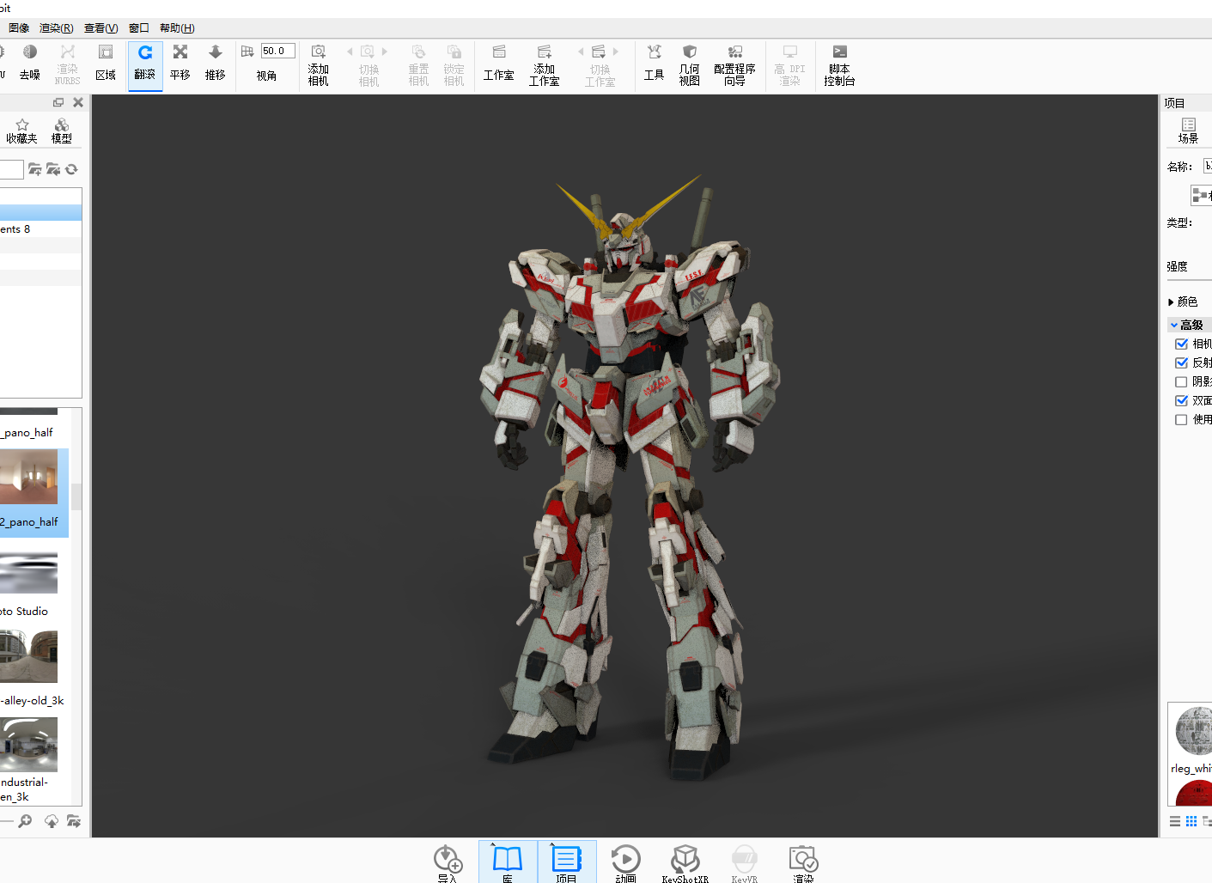The image size is (1212, 883).
Task: Click the 视角 field showing 50.0
Action: (278, 51)
